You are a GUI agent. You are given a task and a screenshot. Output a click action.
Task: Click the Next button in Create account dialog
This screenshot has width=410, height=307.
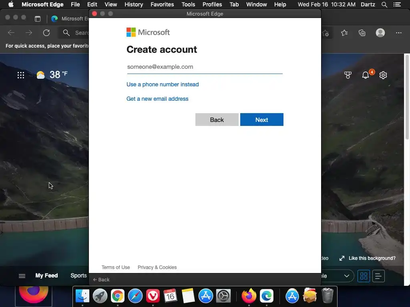(262, 120)
